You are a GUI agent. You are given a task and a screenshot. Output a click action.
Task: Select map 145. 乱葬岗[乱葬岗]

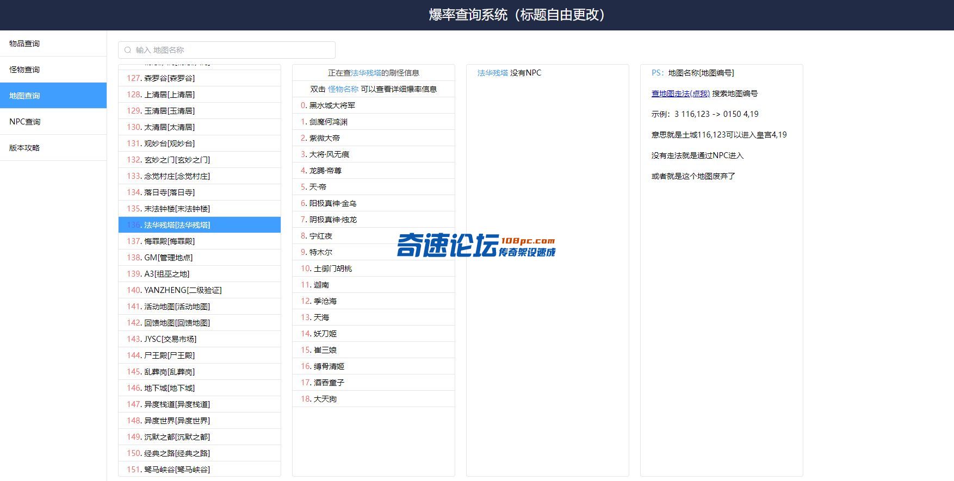(200, 372)
